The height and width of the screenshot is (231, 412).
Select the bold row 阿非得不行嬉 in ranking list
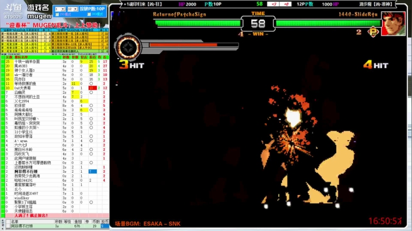tap(55, 172)
